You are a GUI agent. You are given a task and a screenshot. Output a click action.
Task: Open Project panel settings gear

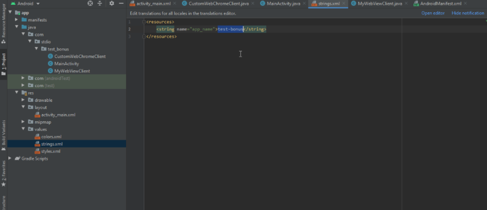(x=112, y=3)
